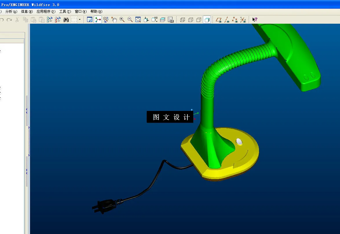This screenshot has width=340, height=234.
Task: Toggle datum axes display
Action: 227,20
